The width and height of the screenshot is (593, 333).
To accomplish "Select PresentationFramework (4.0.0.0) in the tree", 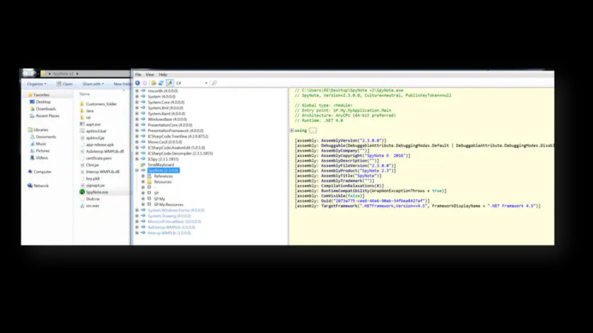I will point(175,131).
